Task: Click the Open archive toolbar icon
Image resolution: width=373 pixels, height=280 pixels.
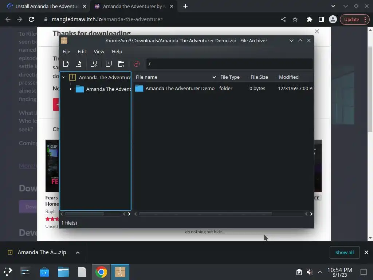Action: (78, 64)
